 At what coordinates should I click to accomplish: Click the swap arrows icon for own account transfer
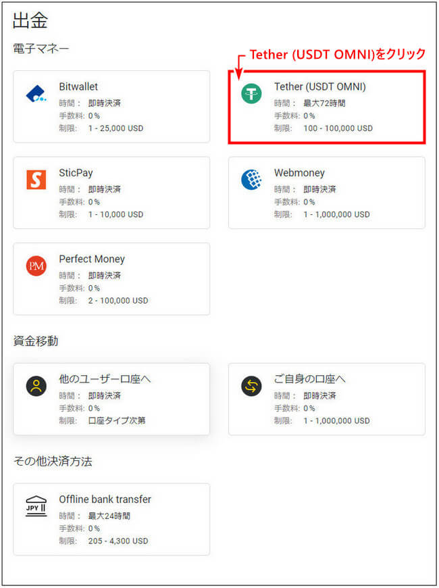click(x=251, y=386)
